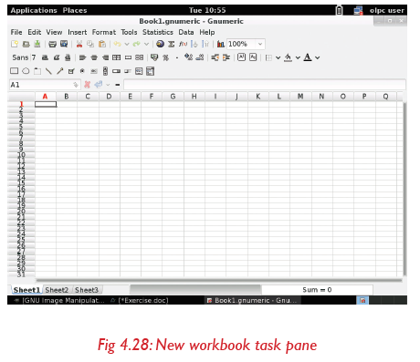Click the red cancel entry button

click(x=87, y=85)
